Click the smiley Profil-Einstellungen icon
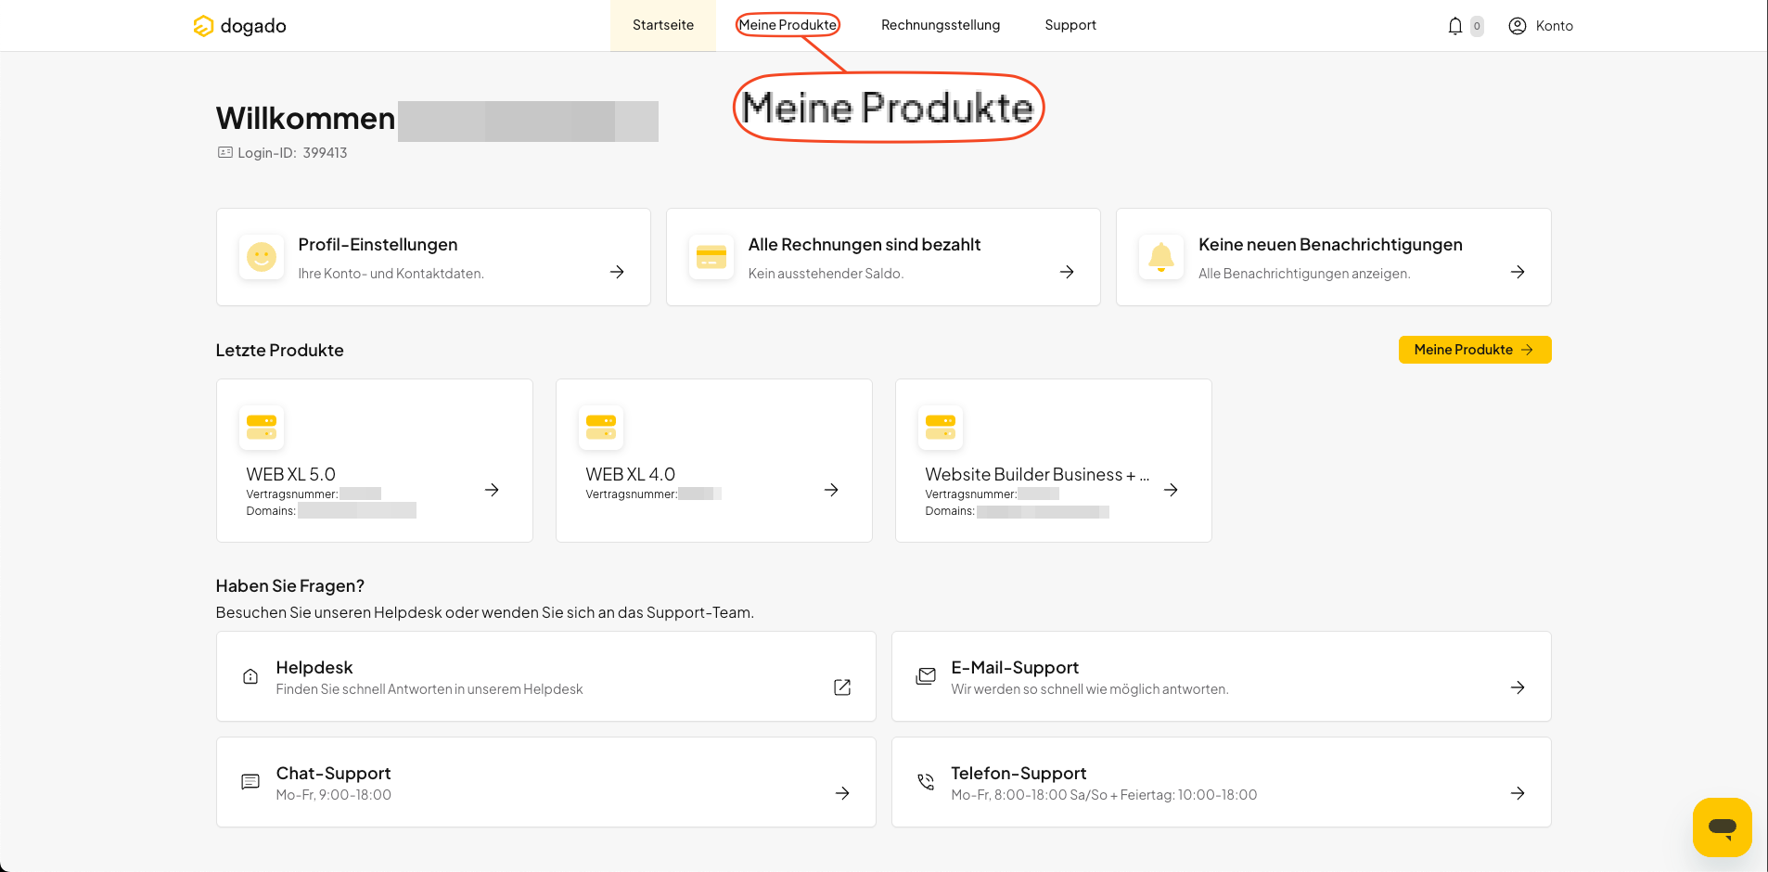This screenshot has height=872, width=1768. (x=262, y=257)
